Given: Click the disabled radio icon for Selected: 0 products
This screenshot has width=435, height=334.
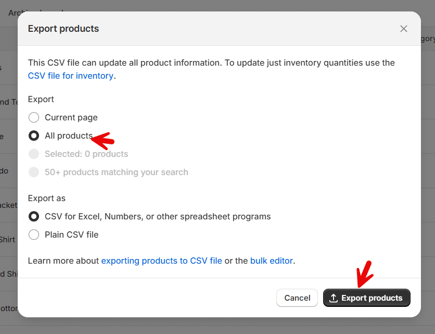Looking at the screenshot, I should pos(34,154).
